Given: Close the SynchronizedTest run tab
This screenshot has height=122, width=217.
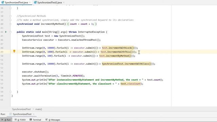Looking at the screenshot, I should point(34,114).
